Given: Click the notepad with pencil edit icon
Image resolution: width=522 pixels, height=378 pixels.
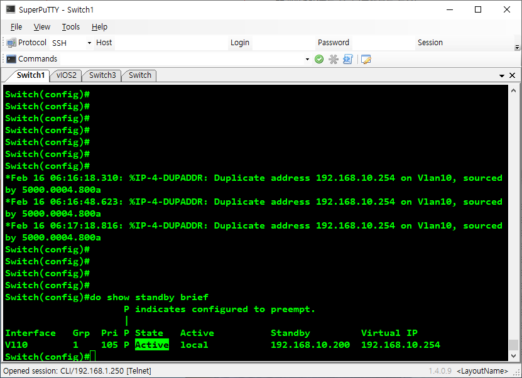Looking at the screenshot, I should coord(366,59).
